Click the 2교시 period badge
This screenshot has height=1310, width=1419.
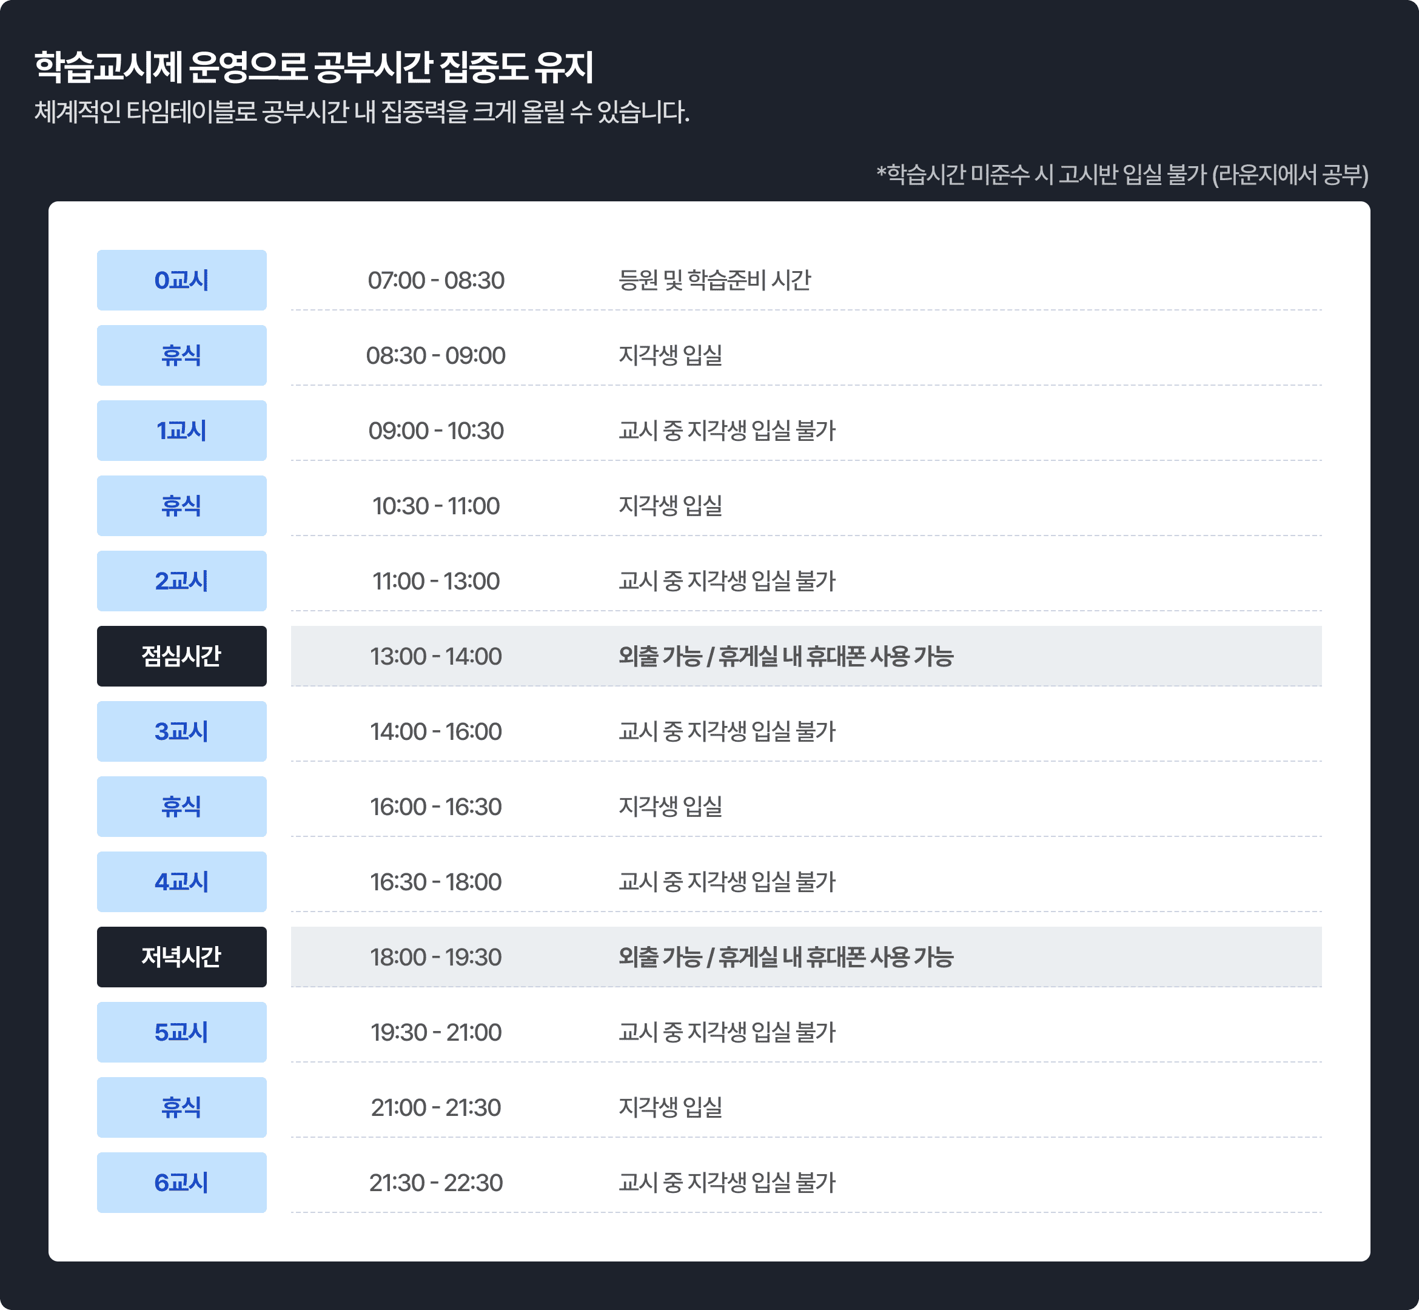pyautogui.click(x=181, y=580)
